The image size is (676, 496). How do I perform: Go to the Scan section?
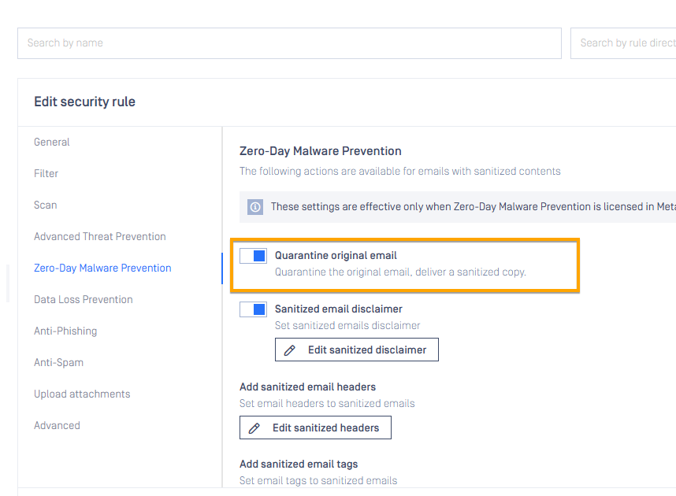tap(45, 205)
